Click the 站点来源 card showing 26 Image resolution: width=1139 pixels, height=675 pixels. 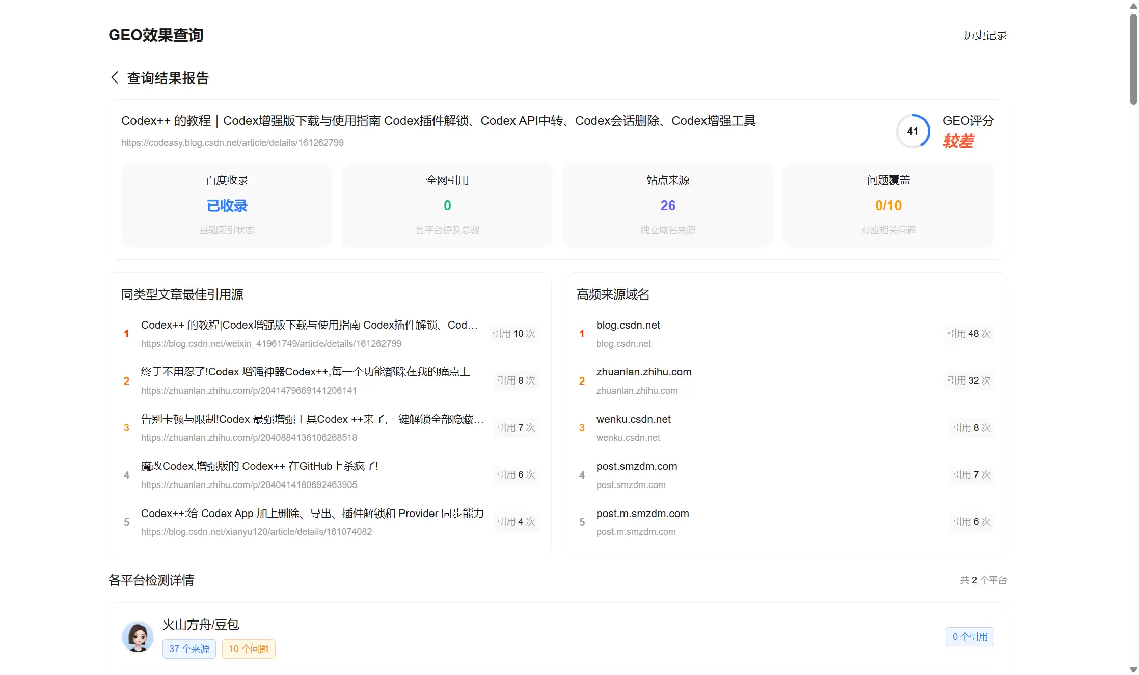tap(668, 205)
